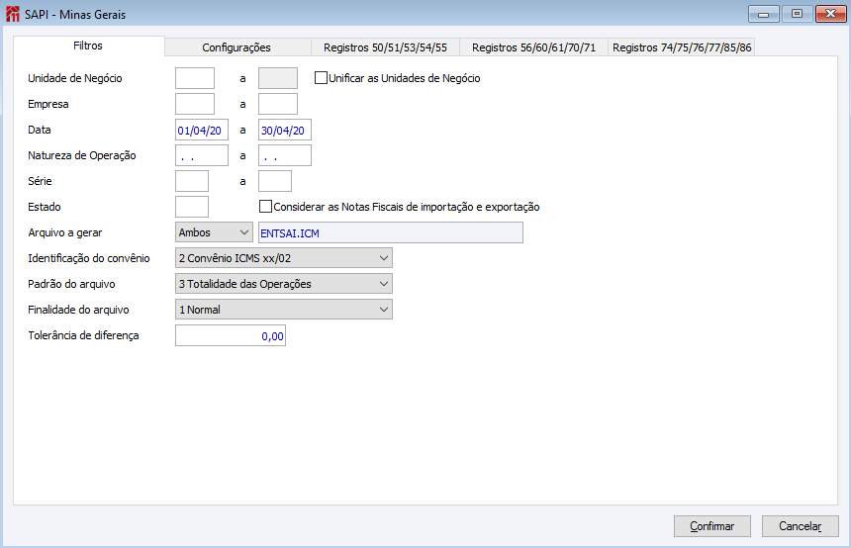Click the Cancelar button

[x=800, y=526]
